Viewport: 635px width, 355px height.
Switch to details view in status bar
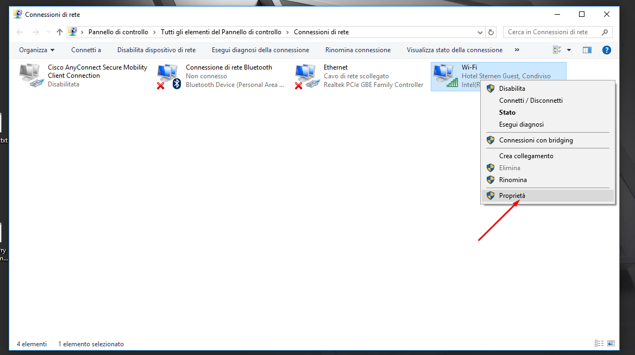click(x=599, y=344)
